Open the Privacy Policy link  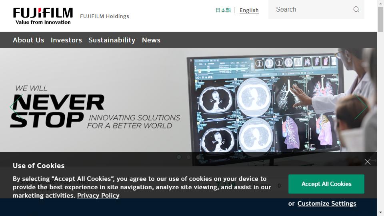click(x=98, y=196)
